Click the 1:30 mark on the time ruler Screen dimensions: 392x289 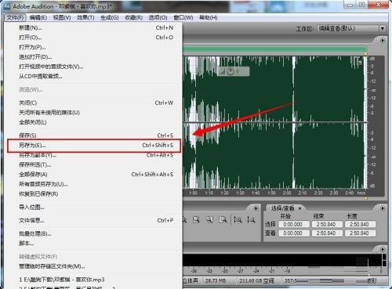[240, 193]
